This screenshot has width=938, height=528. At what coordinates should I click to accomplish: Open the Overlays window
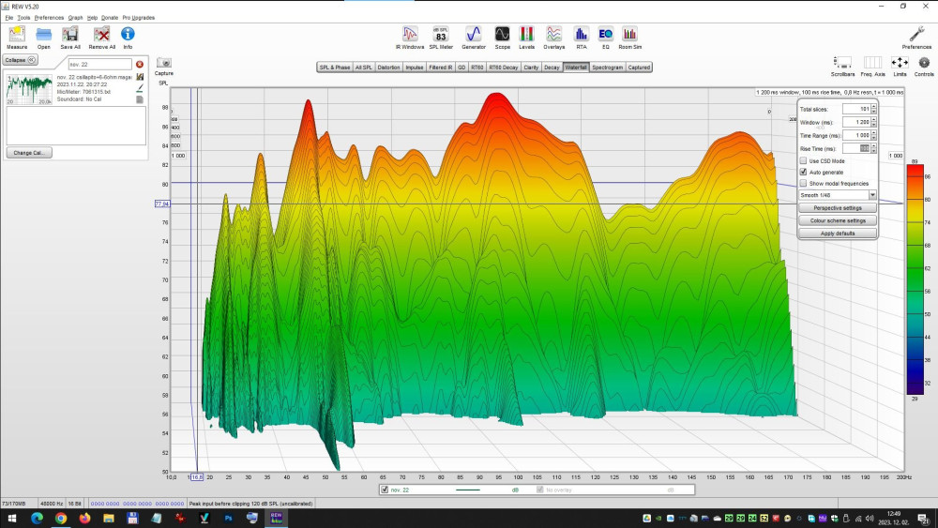tap(554, 36)
